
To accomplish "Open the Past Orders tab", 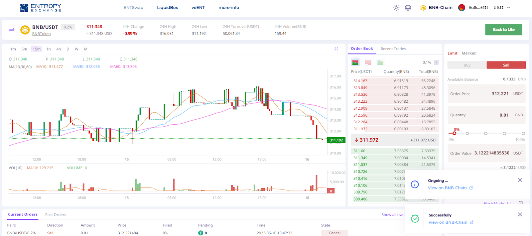I will pyautogui.click(x=56, y=215).
